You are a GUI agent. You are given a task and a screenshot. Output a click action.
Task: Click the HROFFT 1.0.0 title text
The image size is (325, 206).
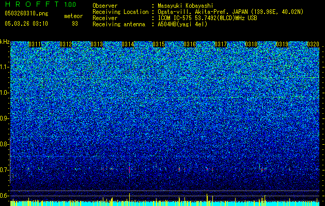(40, 4)
